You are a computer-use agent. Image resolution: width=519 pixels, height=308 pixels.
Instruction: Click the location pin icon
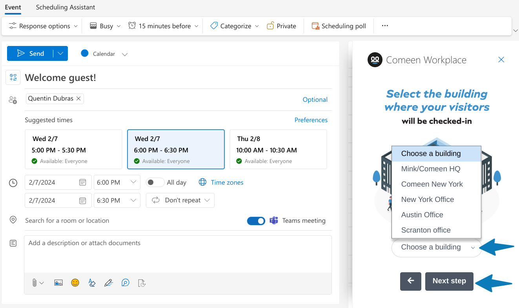pos(13,220)
